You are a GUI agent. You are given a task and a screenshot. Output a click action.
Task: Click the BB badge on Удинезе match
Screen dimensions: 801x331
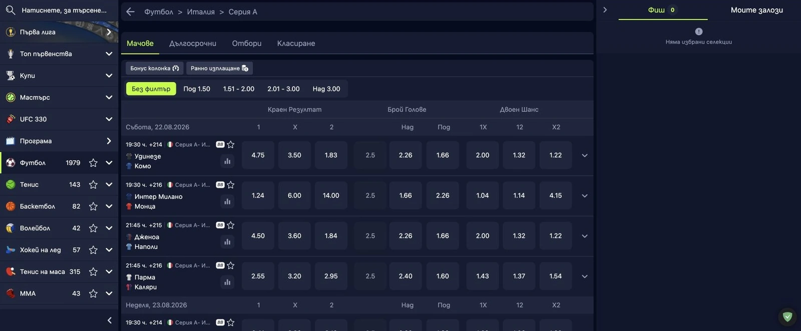click(x=220, y=144)
